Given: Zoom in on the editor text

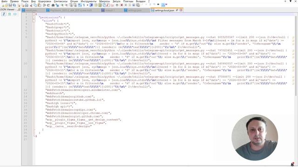Looking at the screenshot, I should pos(62,5).
